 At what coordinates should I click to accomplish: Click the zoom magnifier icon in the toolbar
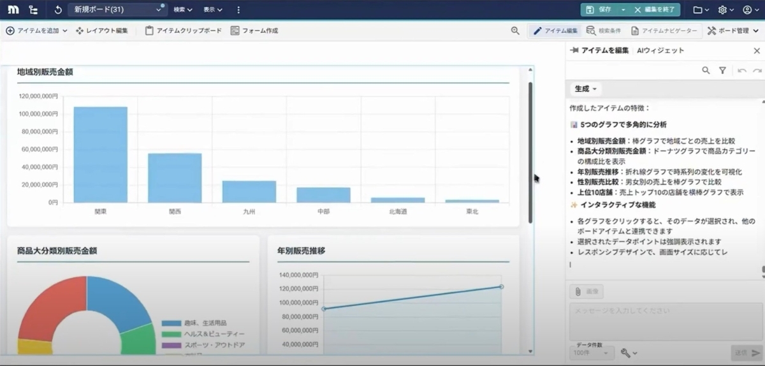515,31
